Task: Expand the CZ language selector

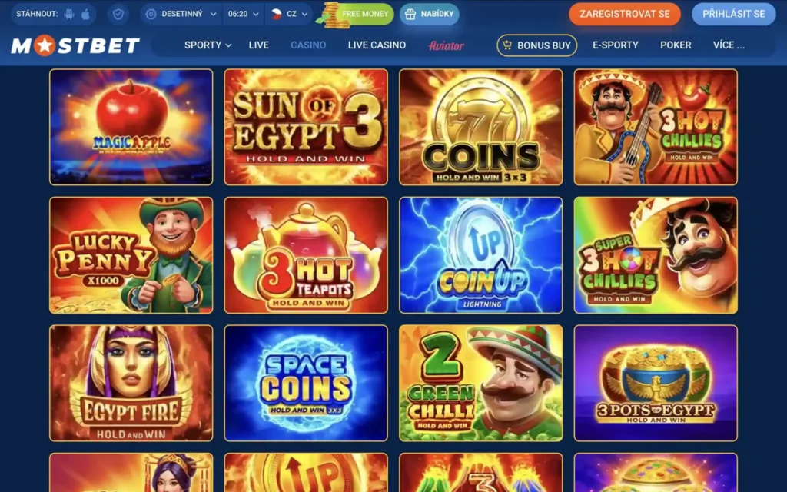Action: [x=290, y=14]
